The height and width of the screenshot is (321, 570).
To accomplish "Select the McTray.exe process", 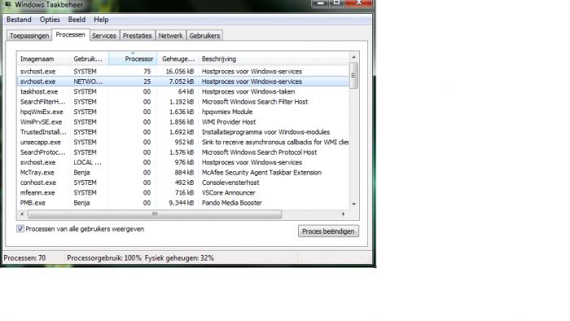I will pos(183,173).
